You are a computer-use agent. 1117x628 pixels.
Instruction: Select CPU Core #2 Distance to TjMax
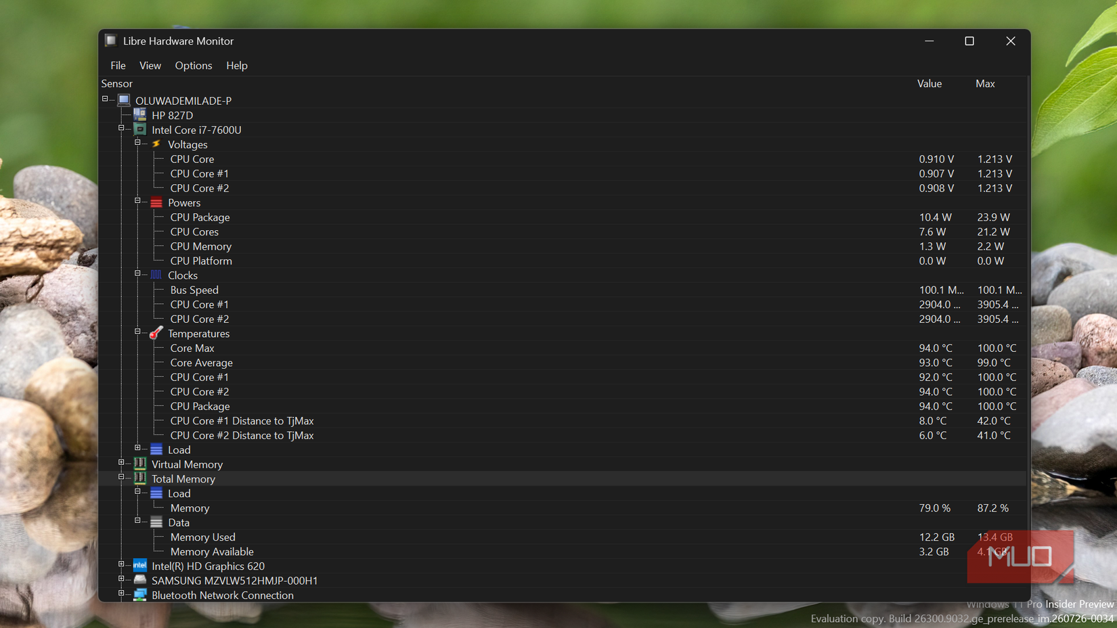pyautogui.click(x=563, y=435)
